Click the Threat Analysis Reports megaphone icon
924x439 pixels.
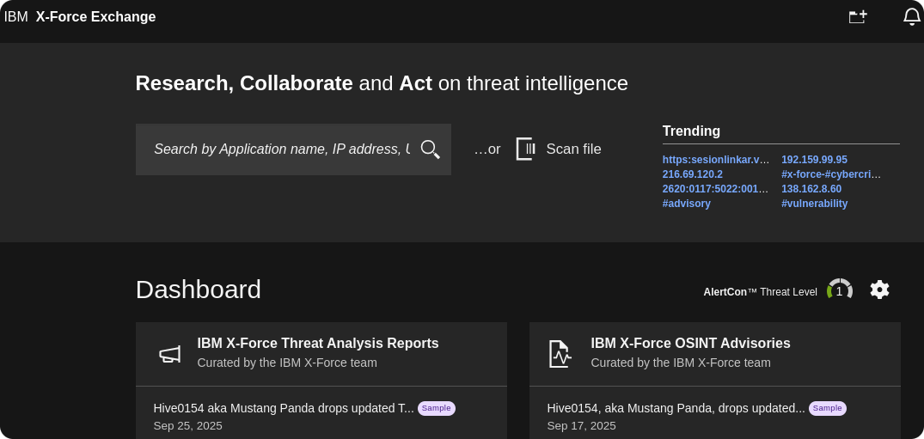[170, 354]
